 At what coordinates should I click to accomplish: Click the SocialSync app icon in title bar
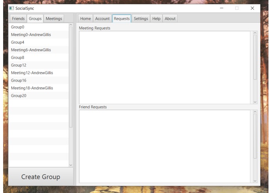[x=11, y=8]
